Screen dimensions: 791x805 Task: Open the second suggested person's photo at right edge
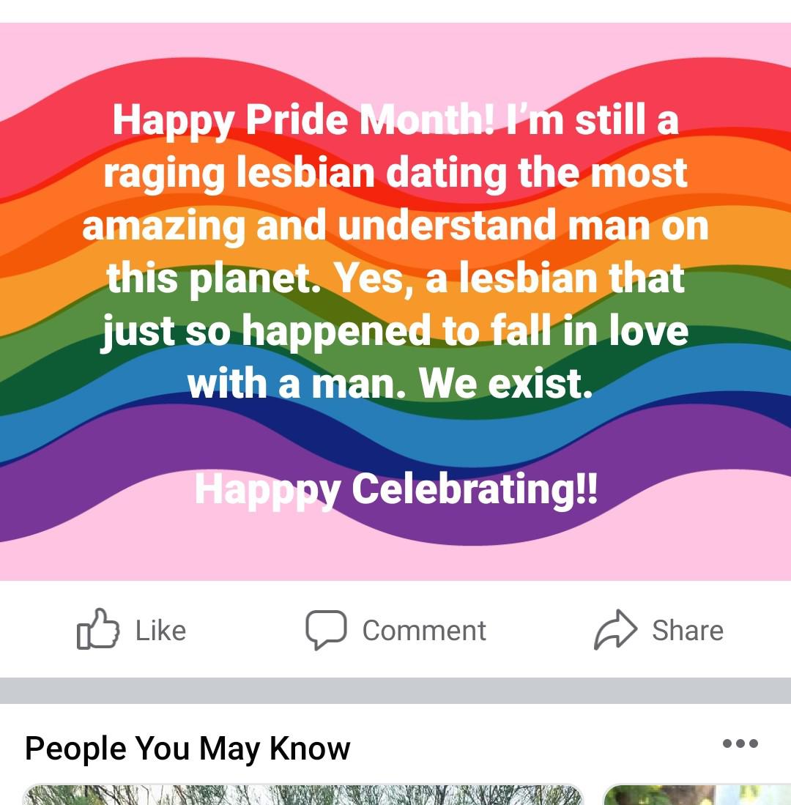point(696,795)
